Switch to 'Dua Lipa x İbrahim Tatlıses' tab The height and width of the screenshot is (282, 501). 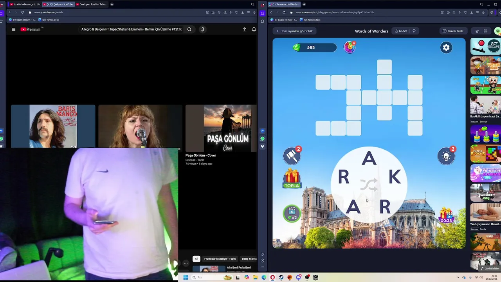pyautogui.click(x=91, y=4)
